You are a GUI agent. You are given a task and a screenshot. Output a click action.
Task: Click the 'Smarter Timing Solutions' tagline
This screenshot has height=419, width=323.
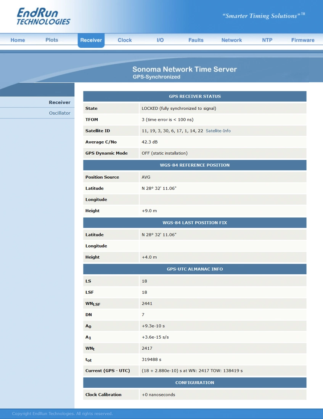click(x=264, y=16)
